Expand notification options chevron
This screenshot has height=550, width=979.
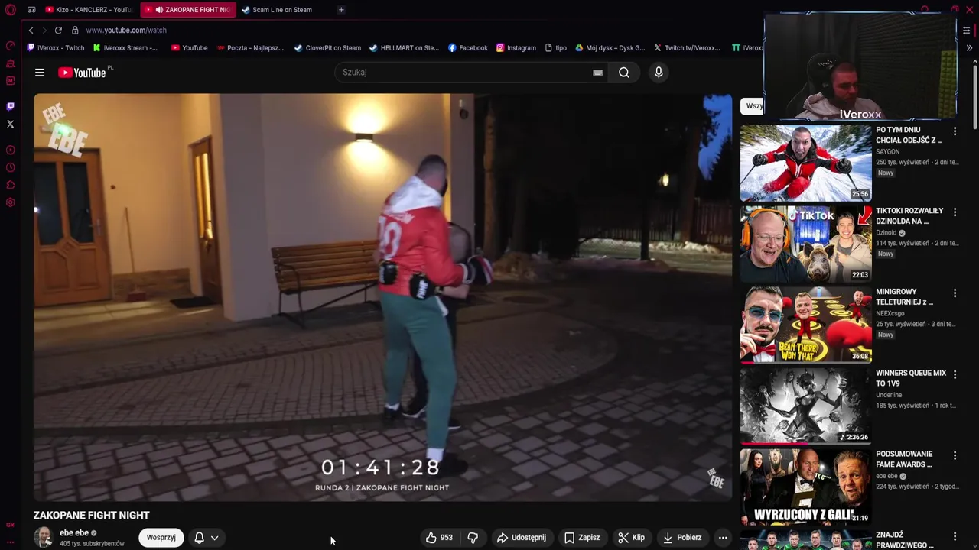point(215,538)
